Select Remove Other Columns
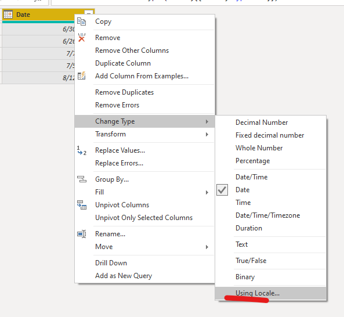 pyautogui.click(x=144, y=51)
